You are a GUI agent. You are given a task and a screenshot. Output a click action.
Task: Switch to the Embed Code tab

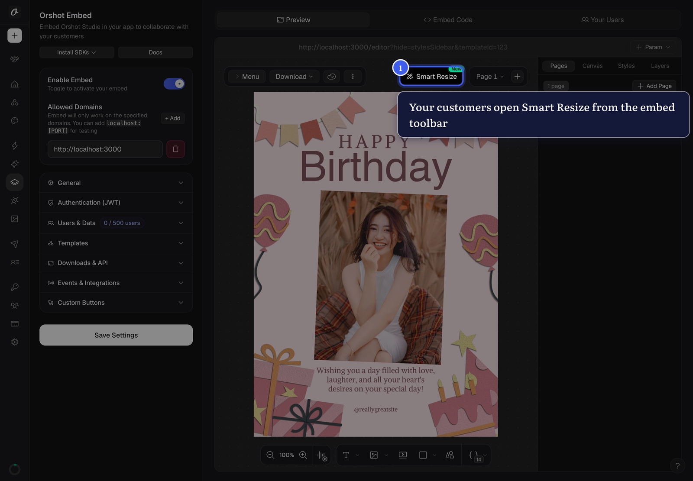coord(448,20)
